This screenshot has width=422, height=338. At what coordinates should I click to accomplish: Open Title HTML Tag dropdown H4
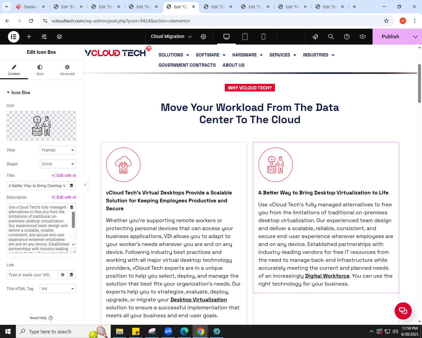[x=58, y=289]
